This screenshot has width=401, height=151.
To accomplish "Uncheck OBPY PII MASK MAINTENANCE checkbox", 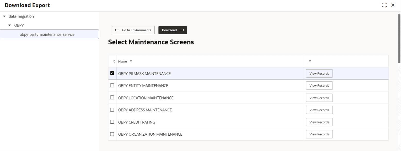I will 112,73.
